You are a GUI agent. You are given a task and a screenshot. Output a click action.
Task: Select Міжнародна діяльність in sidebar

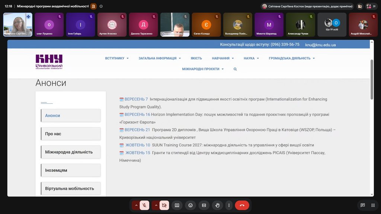[71, 152]
